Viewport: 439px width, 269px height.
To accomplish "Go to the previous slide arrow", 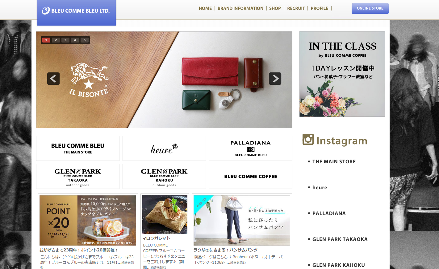I will [53, 79].
